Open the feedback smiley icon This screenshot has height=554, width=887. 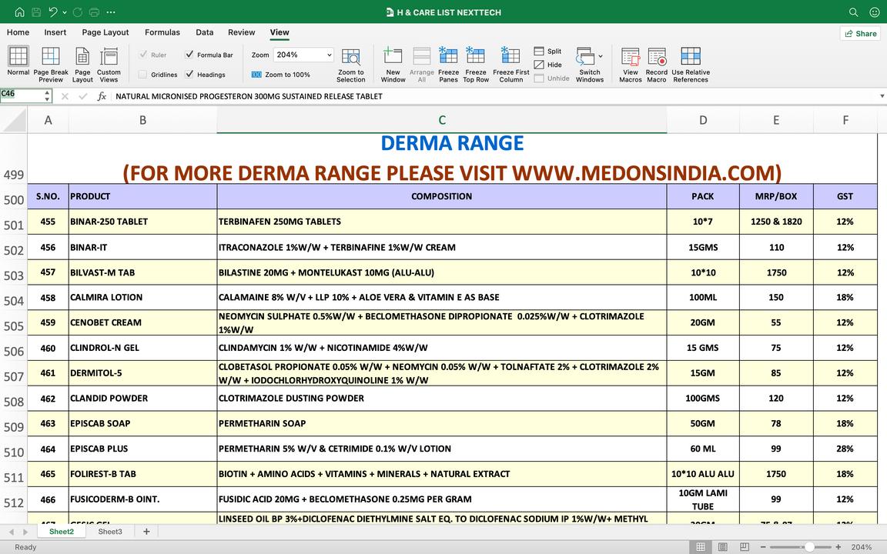pos(874,12)
